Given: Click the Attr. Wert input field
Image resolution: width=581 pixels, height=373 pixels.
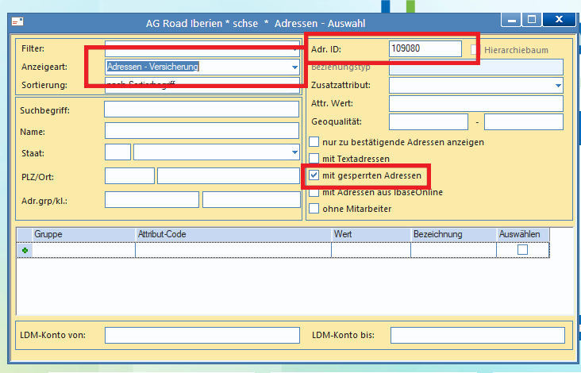Looking at the screenshot, I should coord(476,103).
